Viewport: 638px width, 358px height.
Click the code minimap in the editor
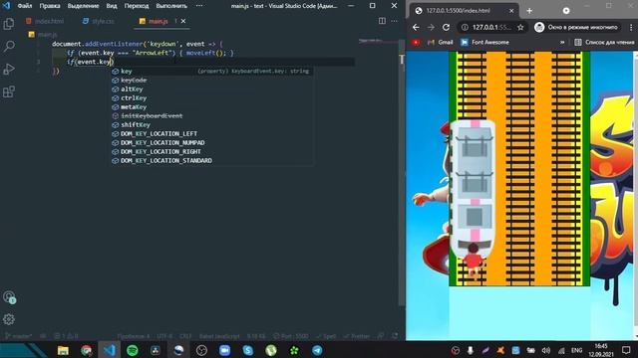click(x=377, y=41)
